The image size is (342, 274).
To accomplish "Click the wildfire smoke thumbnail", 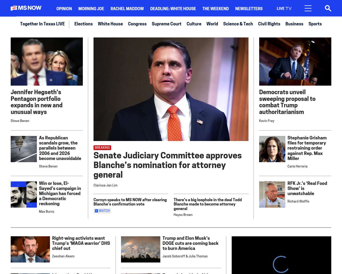I will click(141, 249).
